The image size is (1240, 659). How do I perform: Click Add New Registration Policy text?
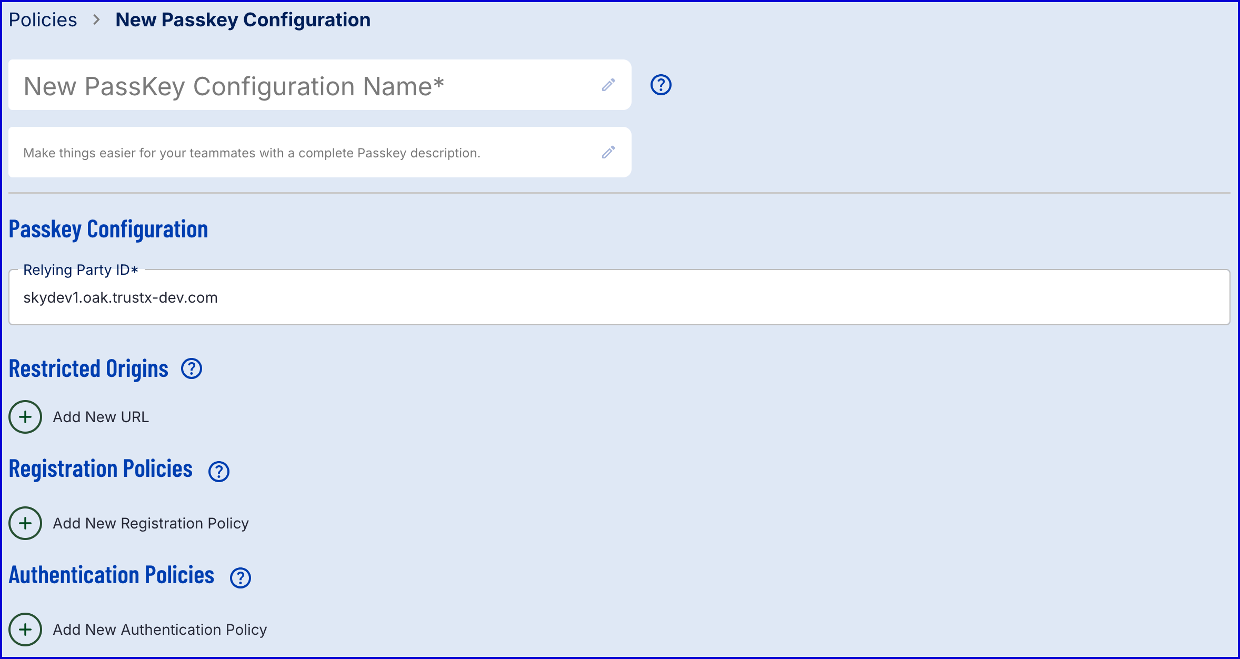(x=151, y=523)
